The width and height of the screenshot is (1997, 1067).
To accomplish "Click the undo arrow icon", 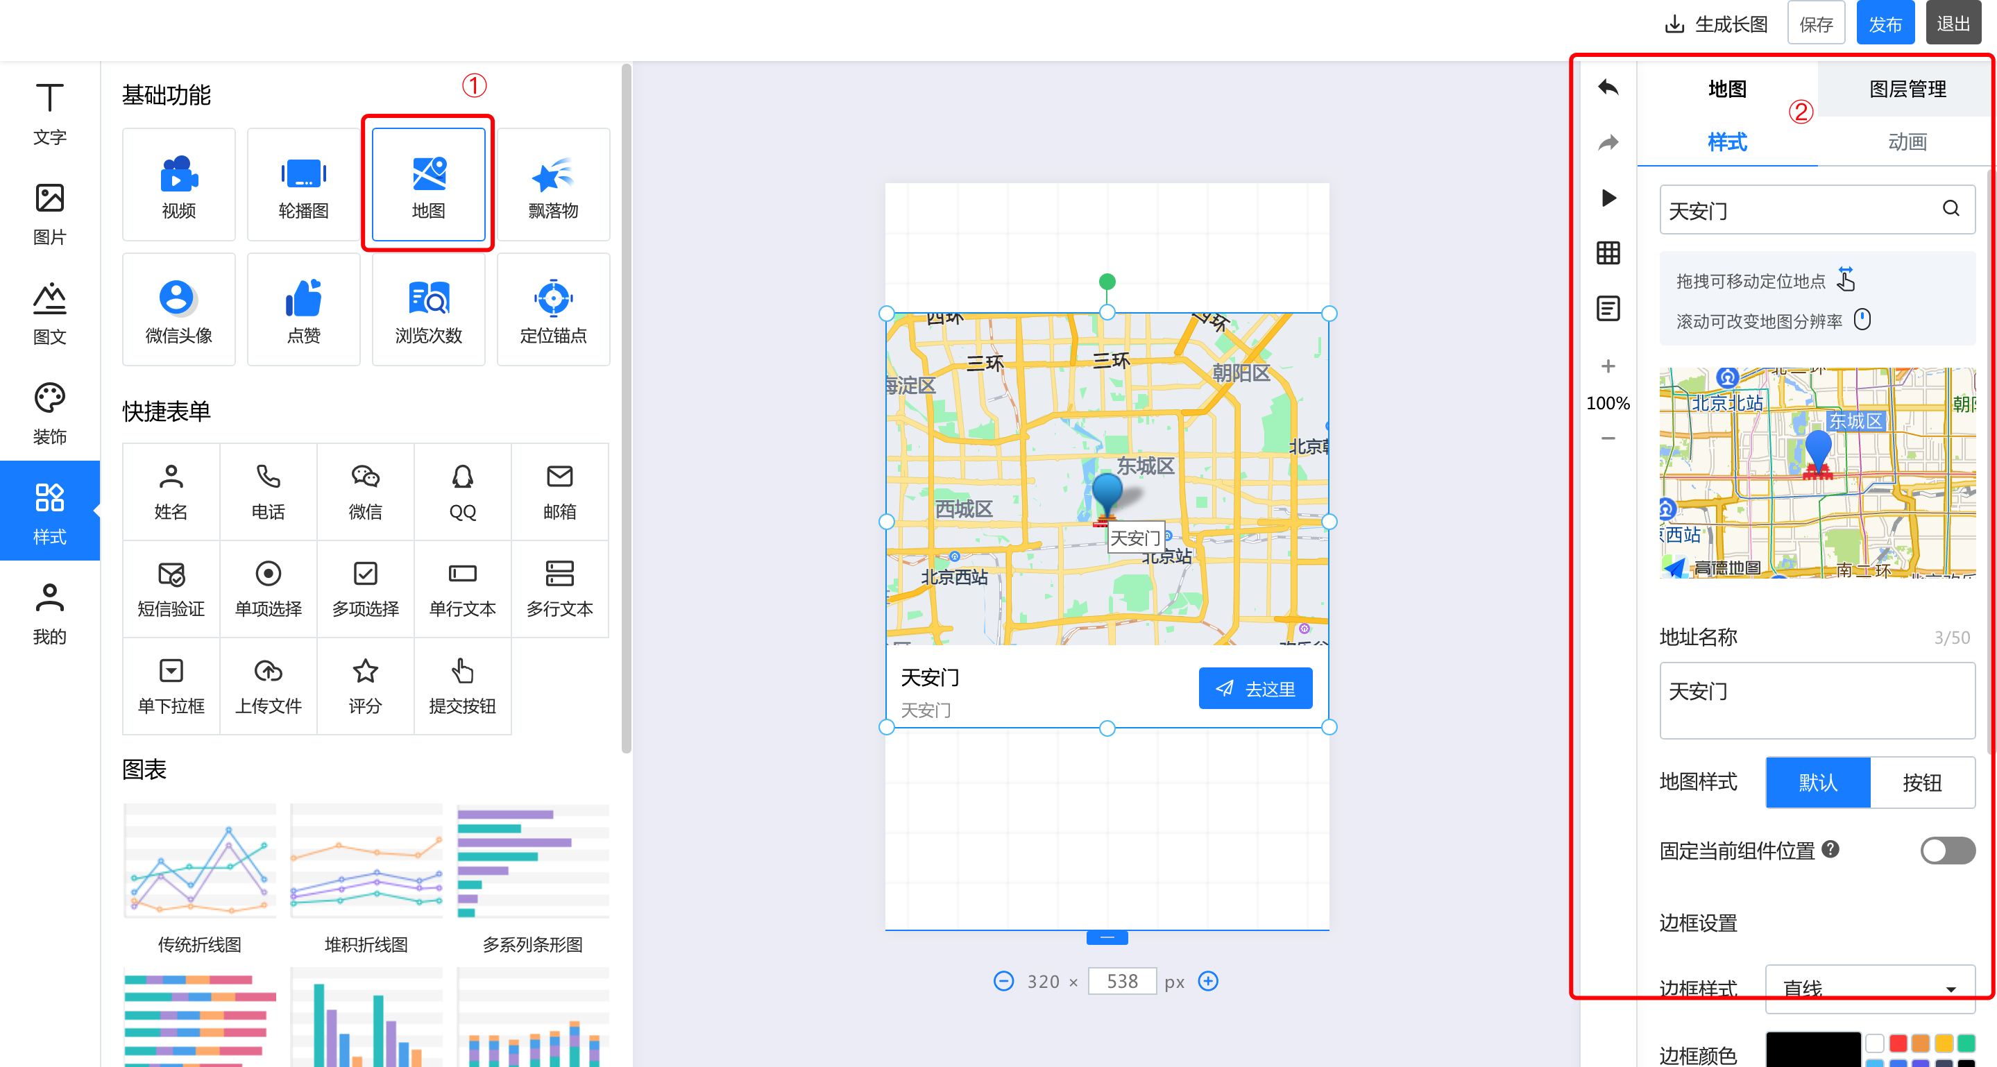I will 1608,87.
